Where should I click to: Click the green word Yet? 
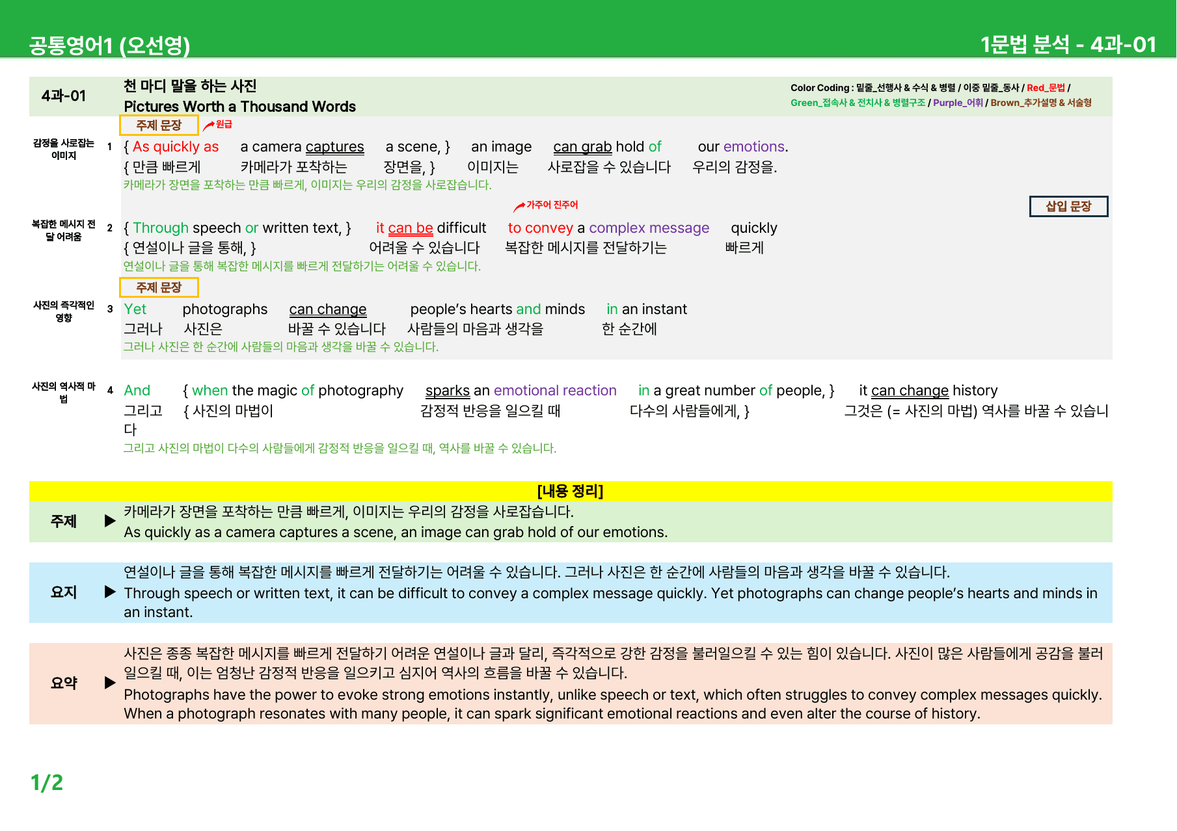point(135,310)
